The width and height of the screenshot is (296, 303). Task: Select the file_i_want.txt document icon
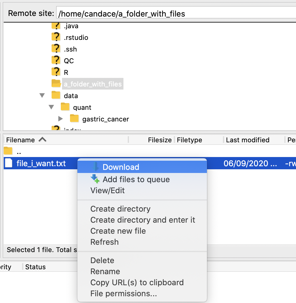pyautogui.click(x=8, y=163)
